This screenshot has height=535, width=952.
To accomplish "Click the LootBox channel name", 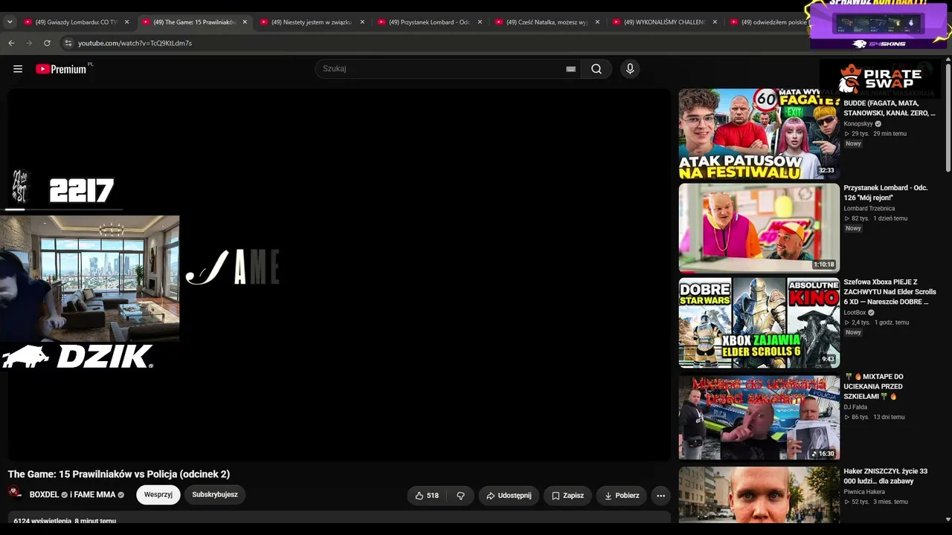I will (855, 313).
